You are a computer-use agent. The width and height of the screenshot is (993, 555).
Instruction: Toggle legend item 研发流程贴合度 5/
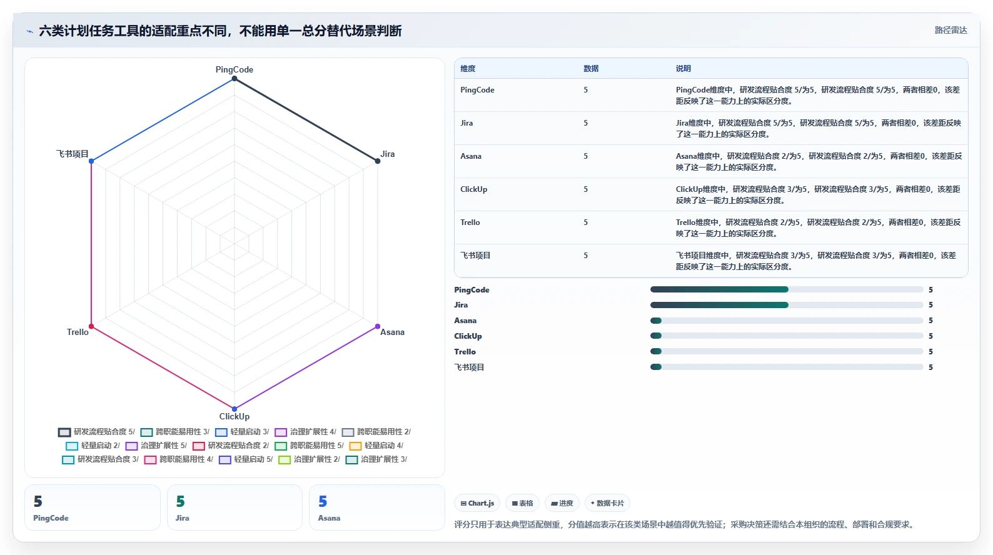[96, 432]
